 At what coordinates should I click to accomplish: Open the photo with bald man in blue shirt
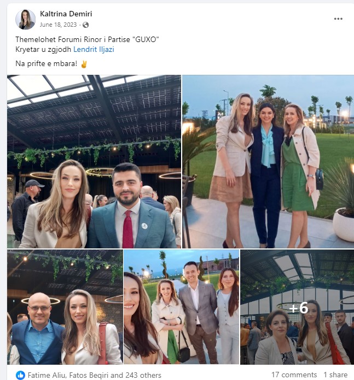pyautogui.click(x=65, y=307)
